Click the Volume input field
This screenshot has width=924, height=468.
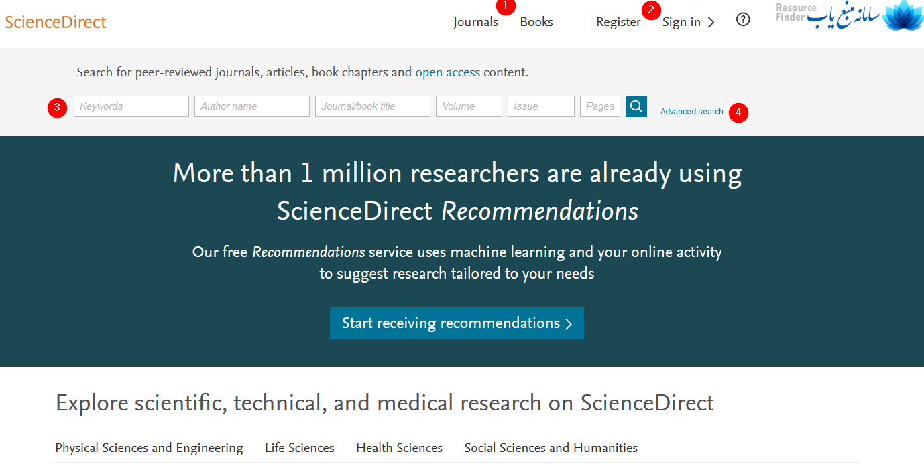[469, 106]
